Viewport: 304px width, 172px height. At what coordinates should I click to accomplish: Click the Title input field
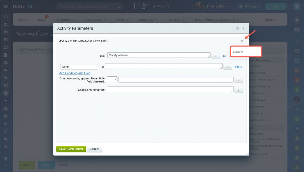[159, 55]
